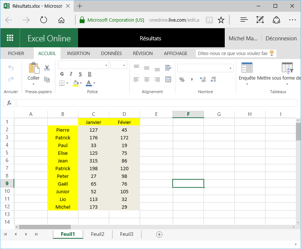Click the Déconnexion link
This screenshot has width=301, height=249.
coord(281,38)
